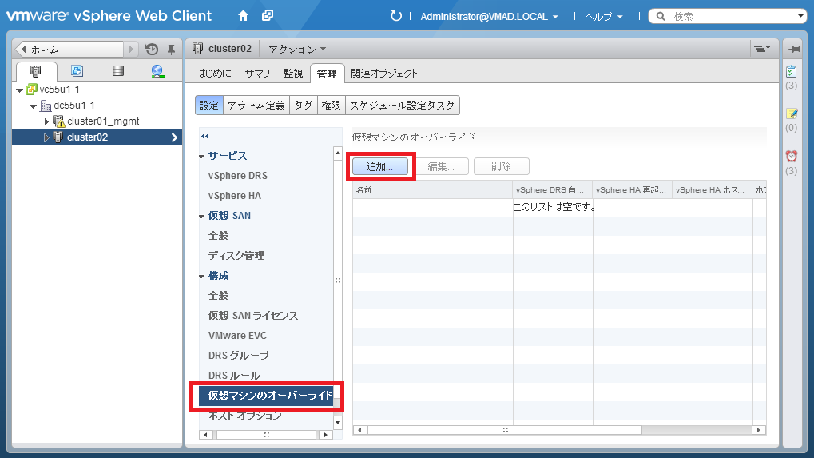814x458 pixels.
Task: Open the 権限 sub-tab
Action: 331,105
